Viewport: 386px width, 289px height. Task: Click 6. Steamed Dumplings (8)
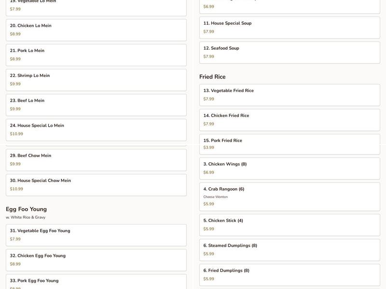coord(290,250)
